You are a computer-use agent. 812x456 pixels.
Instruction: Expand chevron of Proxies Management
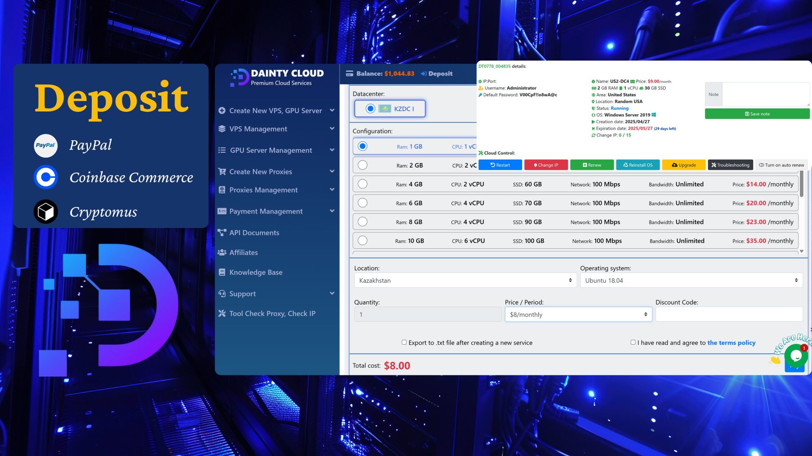tap(332, 190)
